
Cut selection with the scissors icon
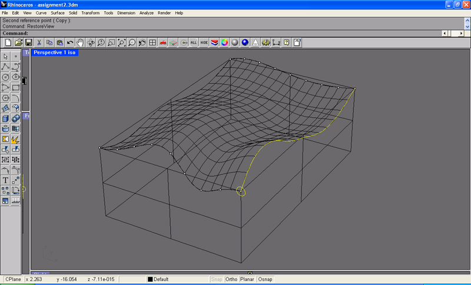39,42
